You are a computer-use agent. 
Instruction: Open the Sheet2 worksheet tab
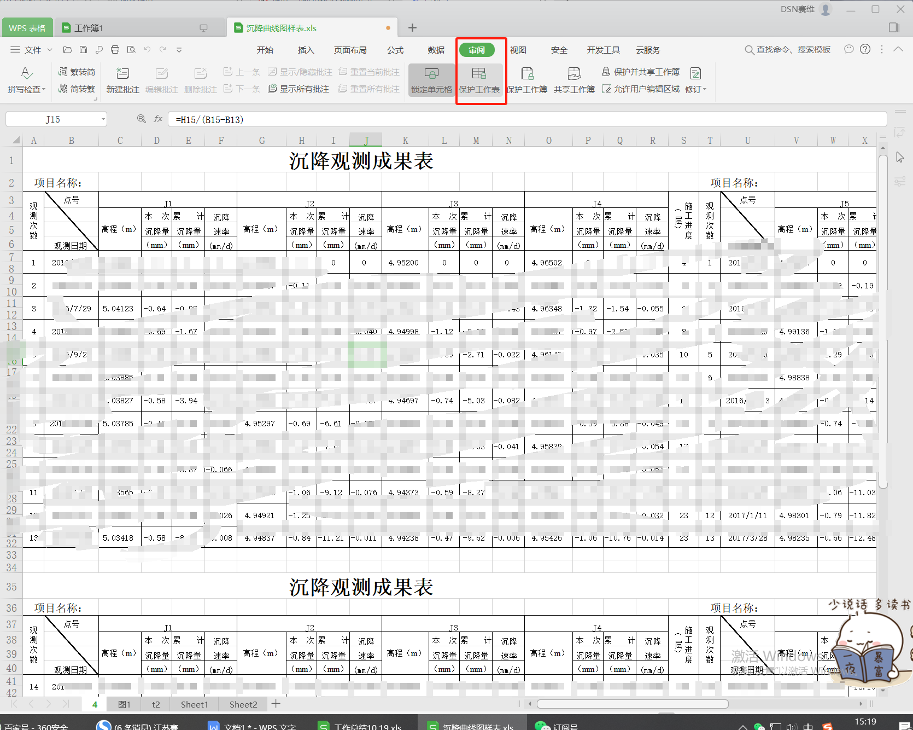tap(242, 704)
